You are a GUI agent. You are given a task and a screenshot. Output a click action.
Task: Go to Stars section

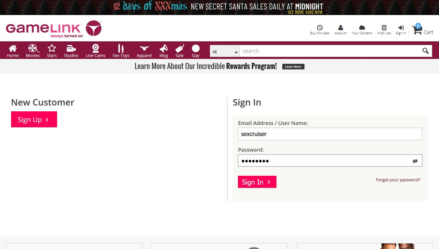(x=52, y=51)
